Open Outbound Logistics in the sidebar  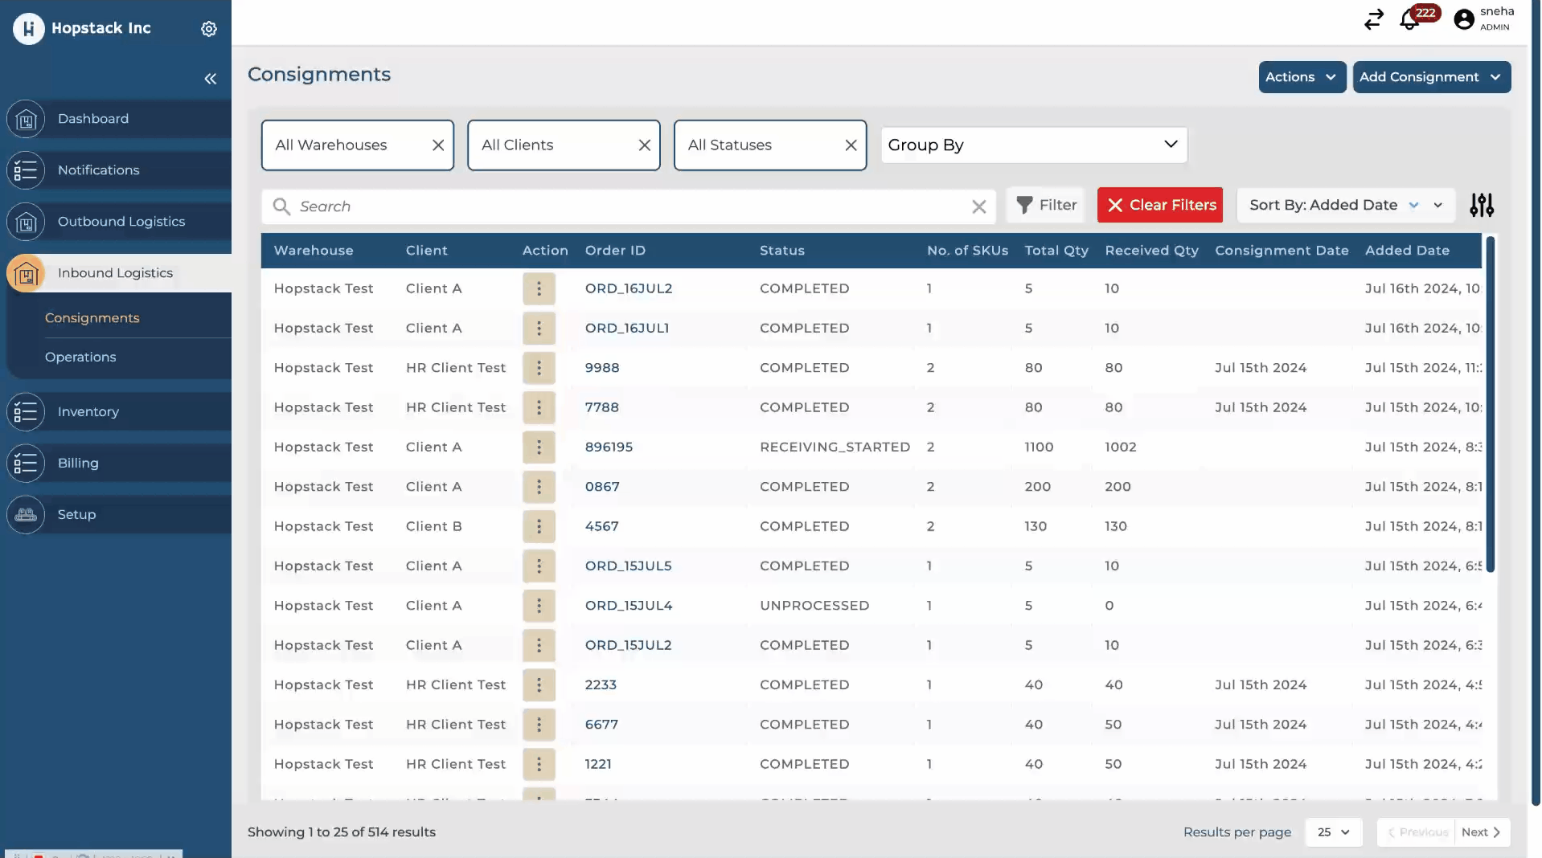[121, 222]
